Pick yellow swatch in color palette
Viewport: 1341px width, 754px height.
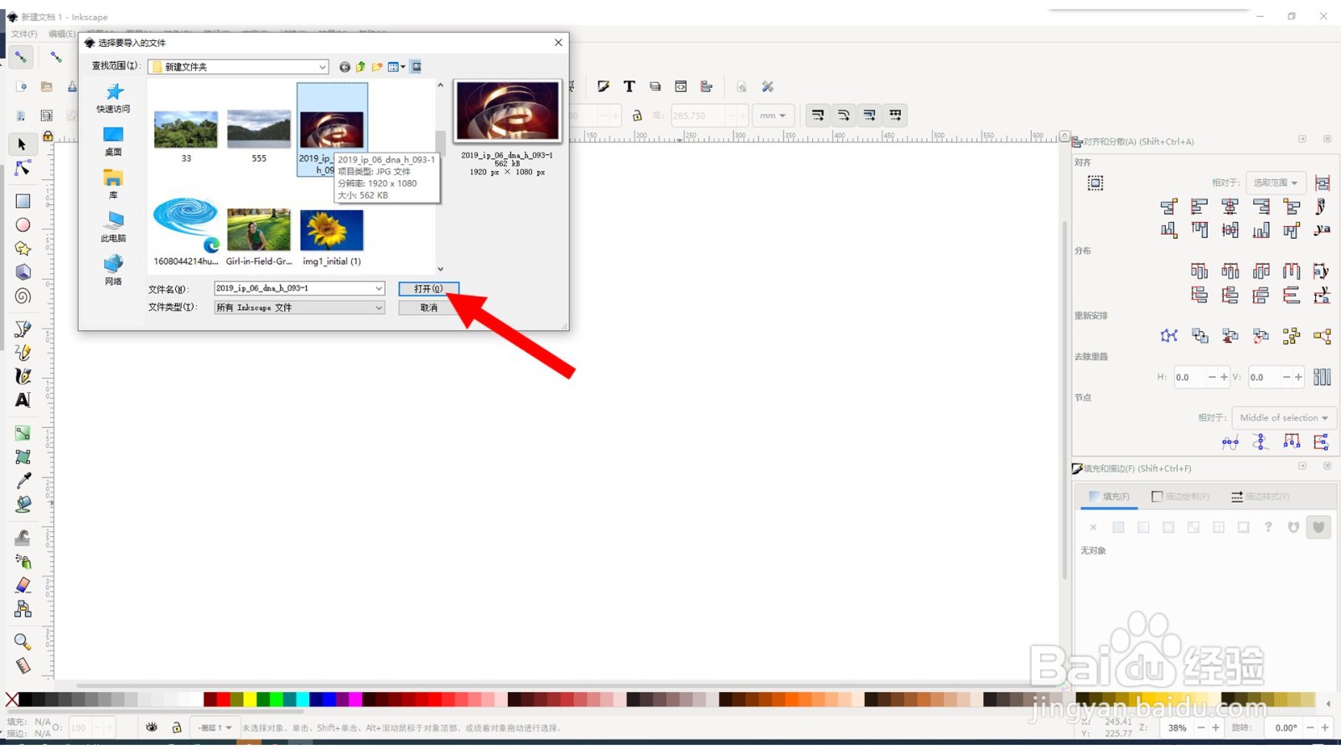[250, 700]
